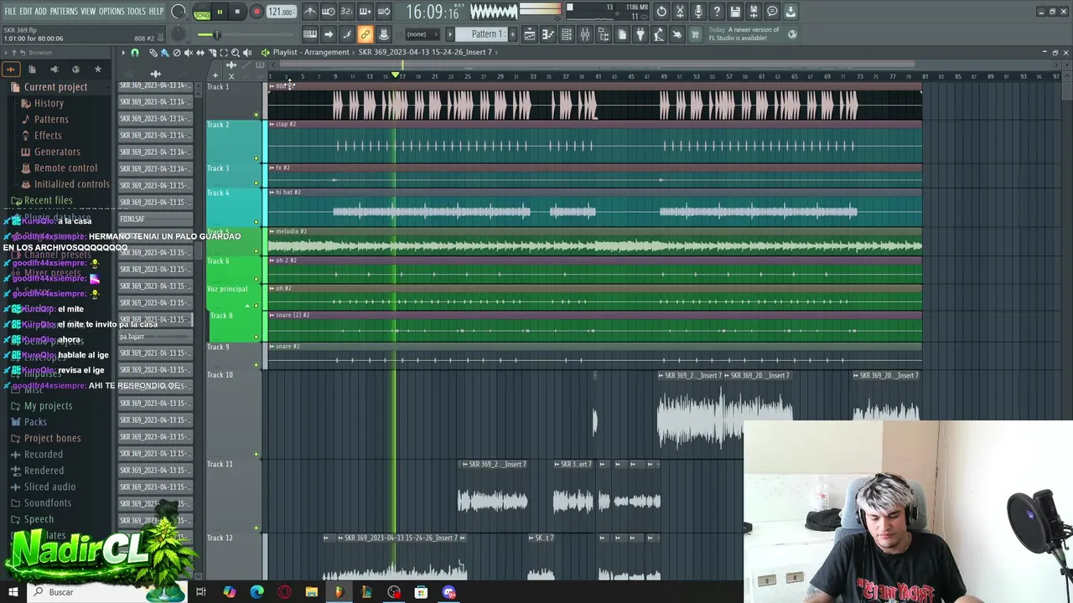Open Opera browser from the taskbar
1073x603 pixels.
[285, 592]
